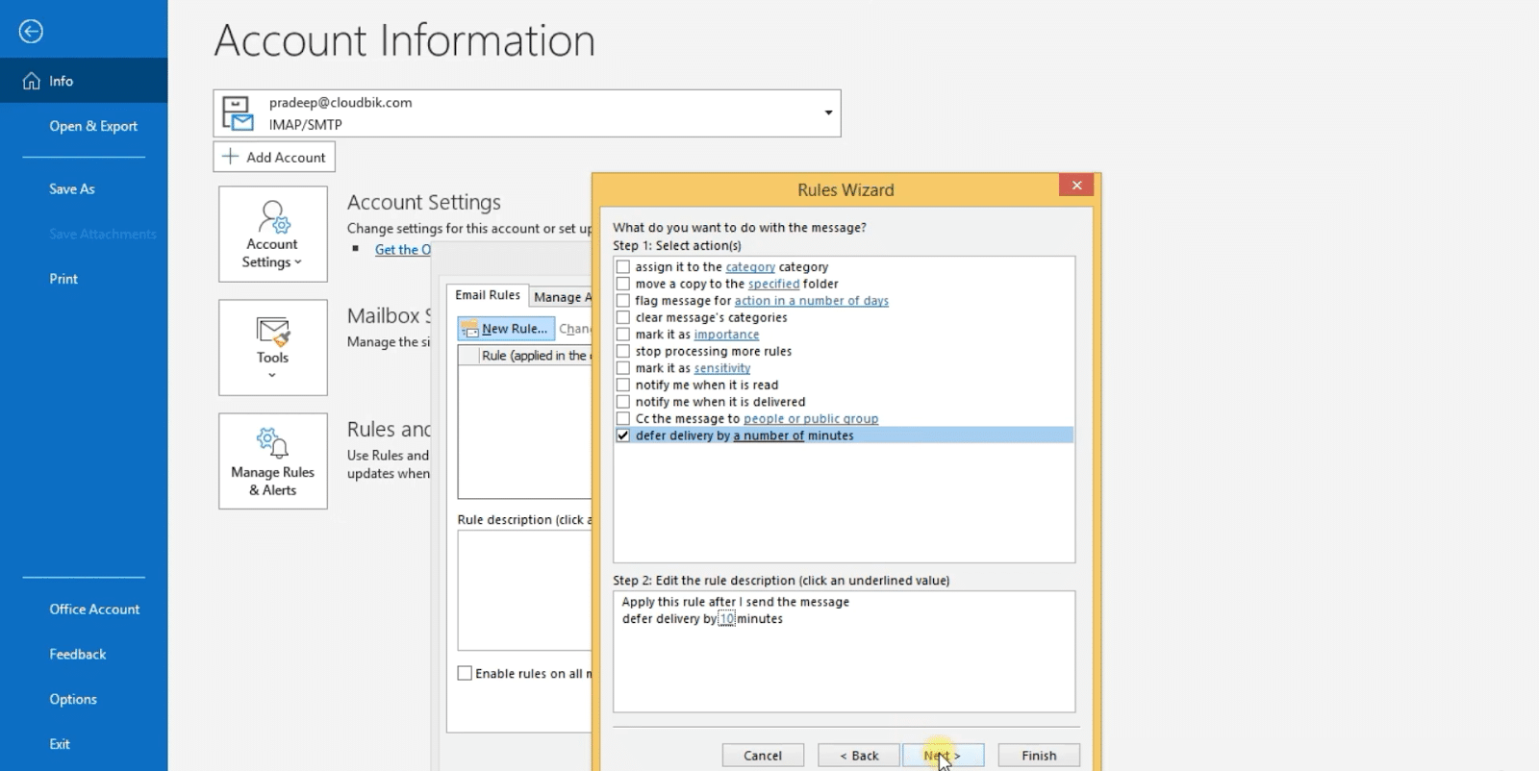This screenshot has width=1539, height=771.
Task: Click the 10 minutes link in rule description
Action: 726,619
